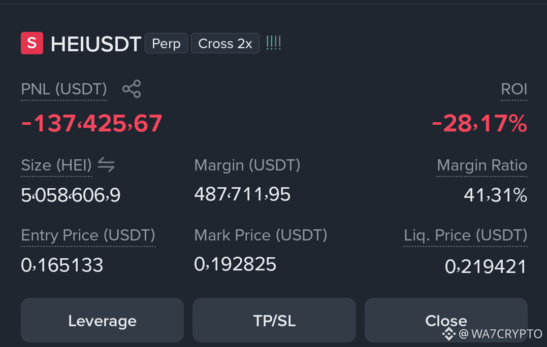Open the Cross 2x margin mode tag
The height and width of the screenshot is (347, 547).
click(225, 43)
